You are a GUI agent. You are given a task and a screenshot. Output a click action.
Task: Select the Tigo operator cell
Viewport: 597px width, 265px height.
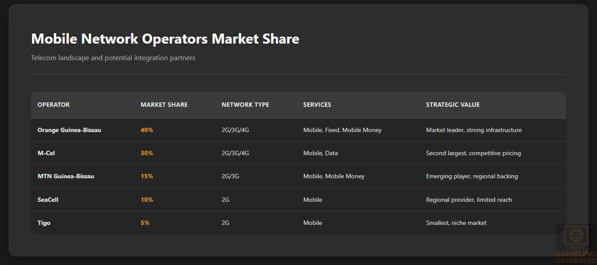pos(44,223)
